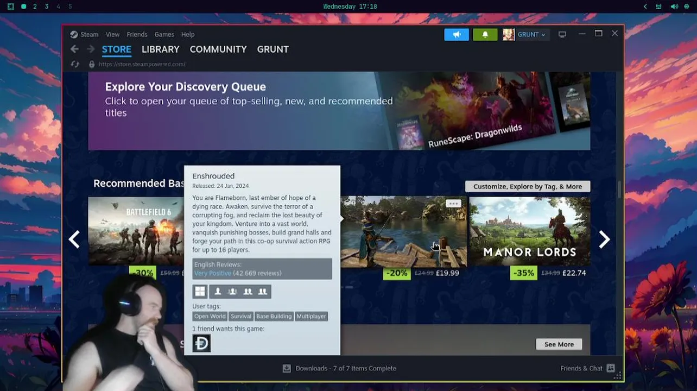The height and width of the screenshot is (391, 697).
Task: Click the Very Positive reviews link
Action: 213,273
